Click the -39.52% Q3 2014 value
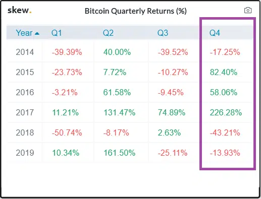The width and height of the screenshot is (261, 199). (x=173, y=52)
